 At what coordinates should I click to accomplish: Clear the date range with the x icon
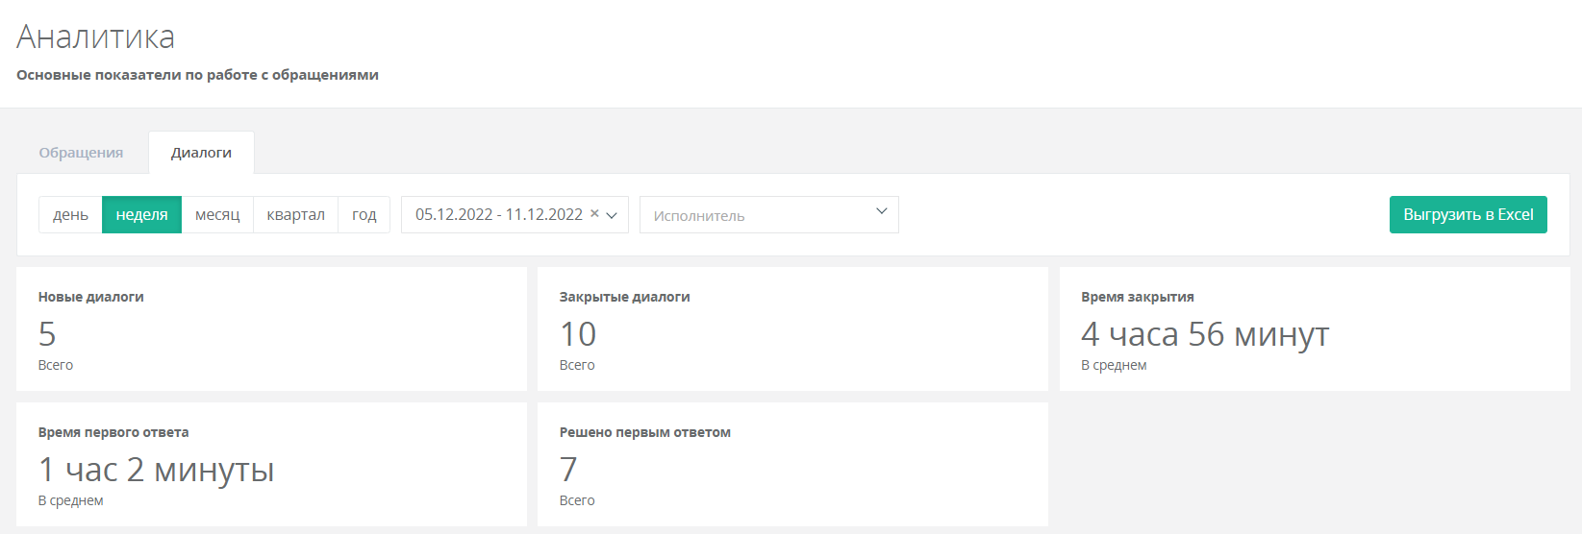click(x=594, y=214)
